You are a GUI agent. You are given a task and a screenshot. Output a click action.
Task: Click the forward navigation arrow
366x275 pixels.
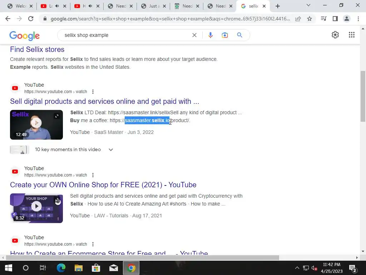19,19
